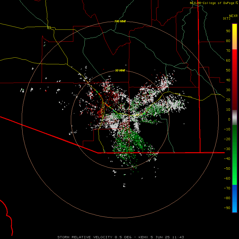The width and height of the screenshot is (239, 239).
Task: Click the -20 value on the velocity scale
Action: click(227, 139)
